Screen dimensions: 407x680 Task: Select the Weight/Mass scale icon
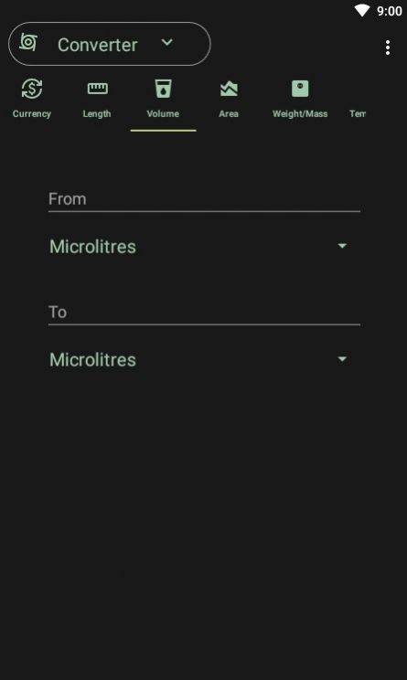point(300,89)
